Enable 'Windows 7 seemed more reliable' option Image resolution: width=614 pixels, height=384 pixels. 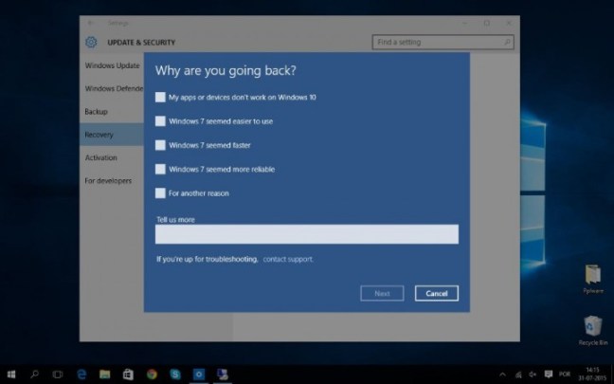click(x=160, y=169)
